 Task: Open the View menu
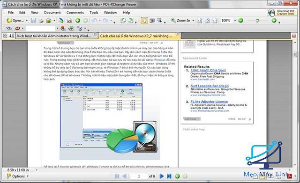tap(35, 13)
